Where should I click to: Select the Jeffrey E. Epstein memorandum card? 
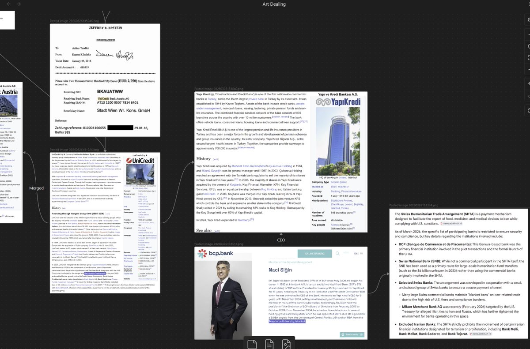[x=105, y=80]
